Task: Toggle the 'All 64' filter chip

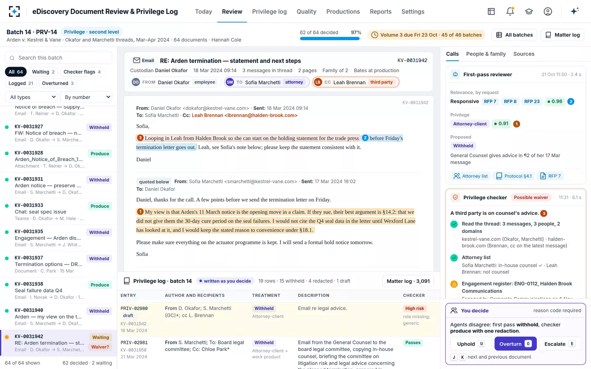Action: coord(16,72)
